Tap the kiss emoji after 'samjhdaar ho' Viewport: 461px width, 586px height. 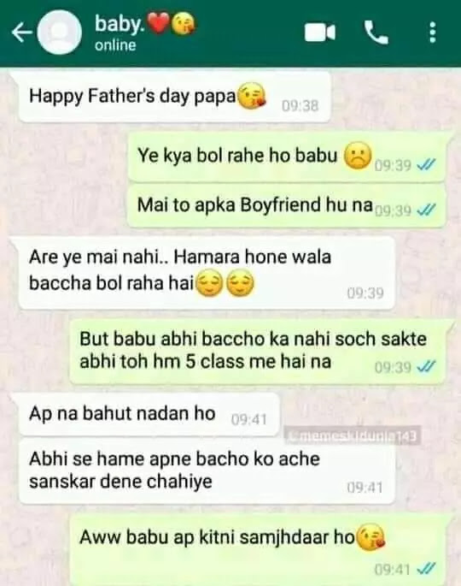[371, 537]
